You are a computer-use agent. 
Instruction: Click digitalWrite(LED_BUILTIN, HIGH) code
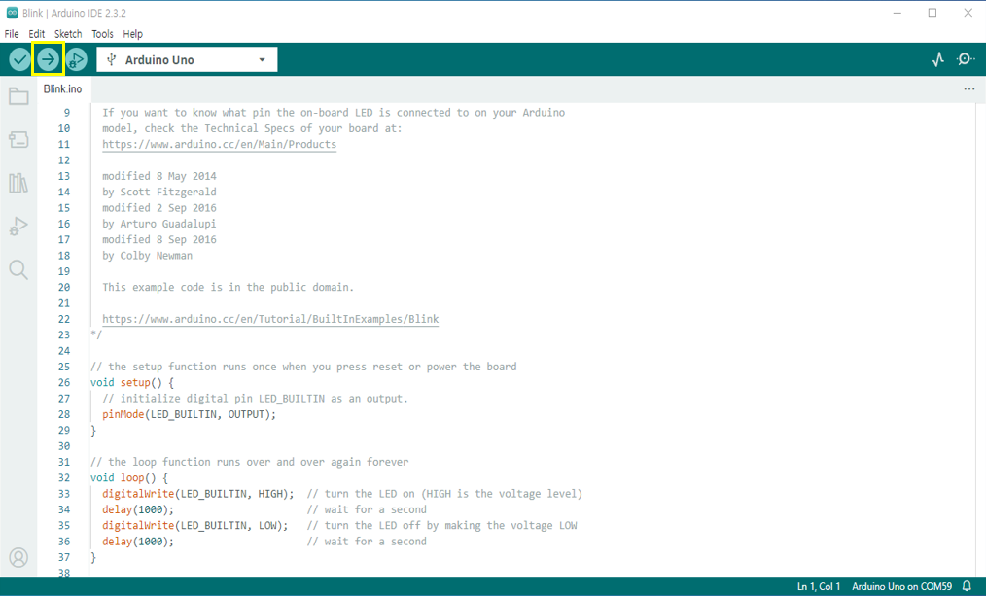pyautogui.click(x=198, y=494)
